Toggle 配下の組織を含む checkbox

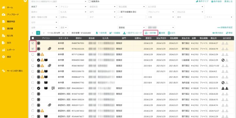click(x=119, y=12)
